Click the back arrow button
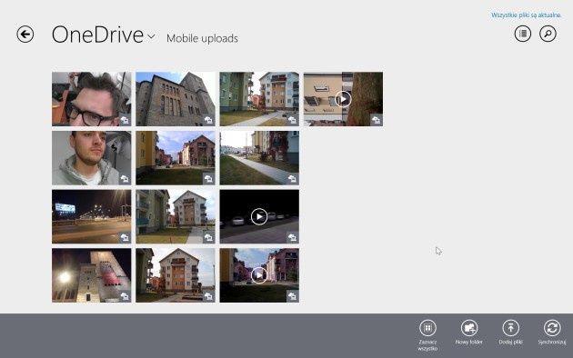The width and height of the screenshot is (573, 358). coord(25,35)
